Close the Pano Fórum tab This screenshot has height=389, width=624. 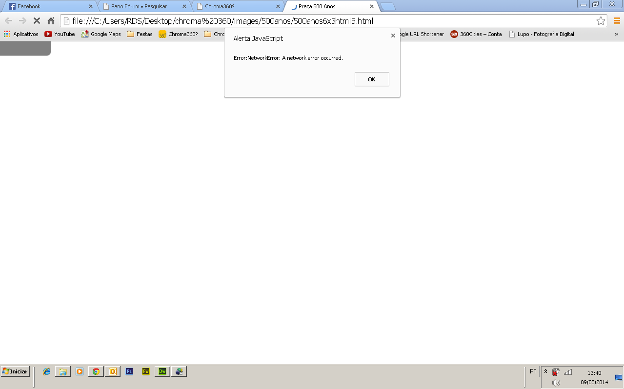pos(184,6)
